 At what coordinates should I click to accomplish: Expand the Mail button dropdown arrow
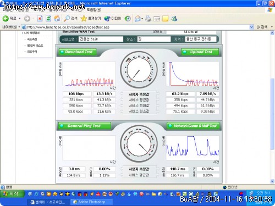142,19
